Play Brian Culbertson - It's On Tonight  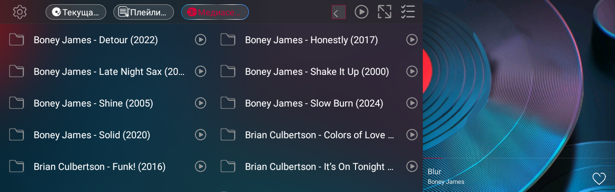click(x=412, y=167)
